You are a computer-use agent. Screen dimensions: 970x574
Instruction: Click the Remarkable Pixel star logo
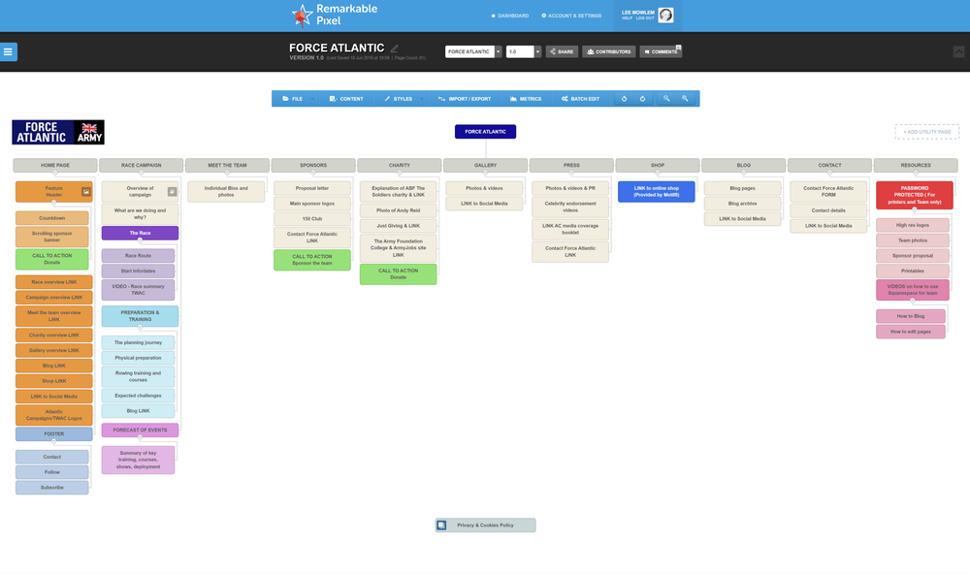[302, 16]
